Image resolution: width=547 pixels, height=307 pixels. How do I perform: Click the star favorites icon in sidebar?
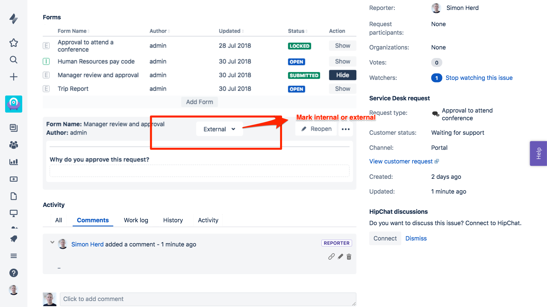click(x=13, y=43)
